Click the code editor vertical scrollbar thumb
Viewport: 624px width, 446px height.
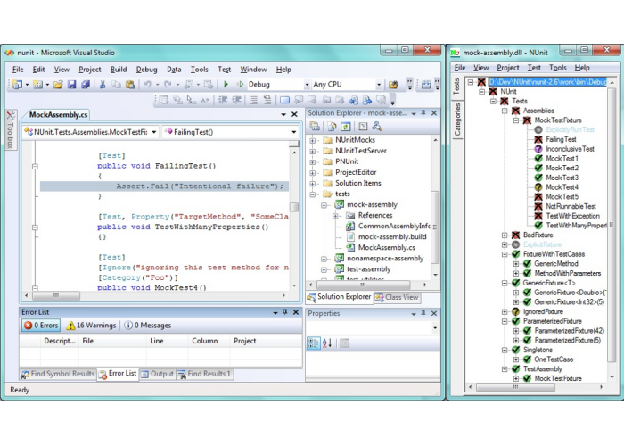point(294,207)
